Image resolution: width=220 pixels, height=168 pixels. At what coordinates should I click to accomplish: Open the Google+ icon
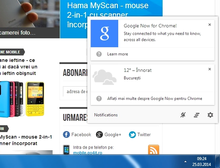tap(99, 134)
